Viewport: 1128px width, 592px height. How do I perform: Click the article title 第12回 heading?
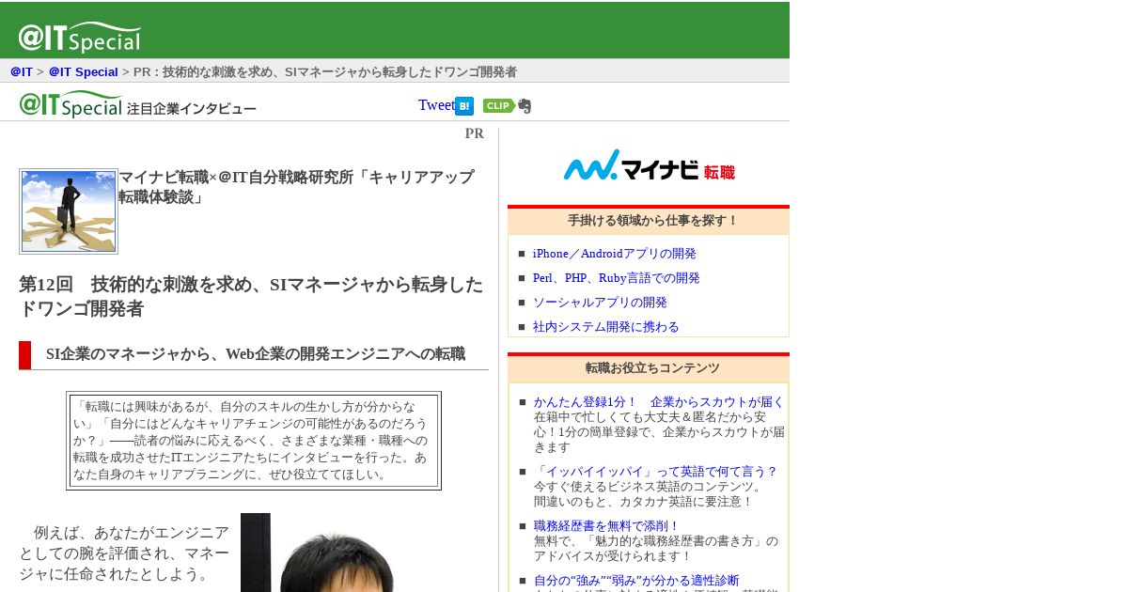tap(251, 296)
